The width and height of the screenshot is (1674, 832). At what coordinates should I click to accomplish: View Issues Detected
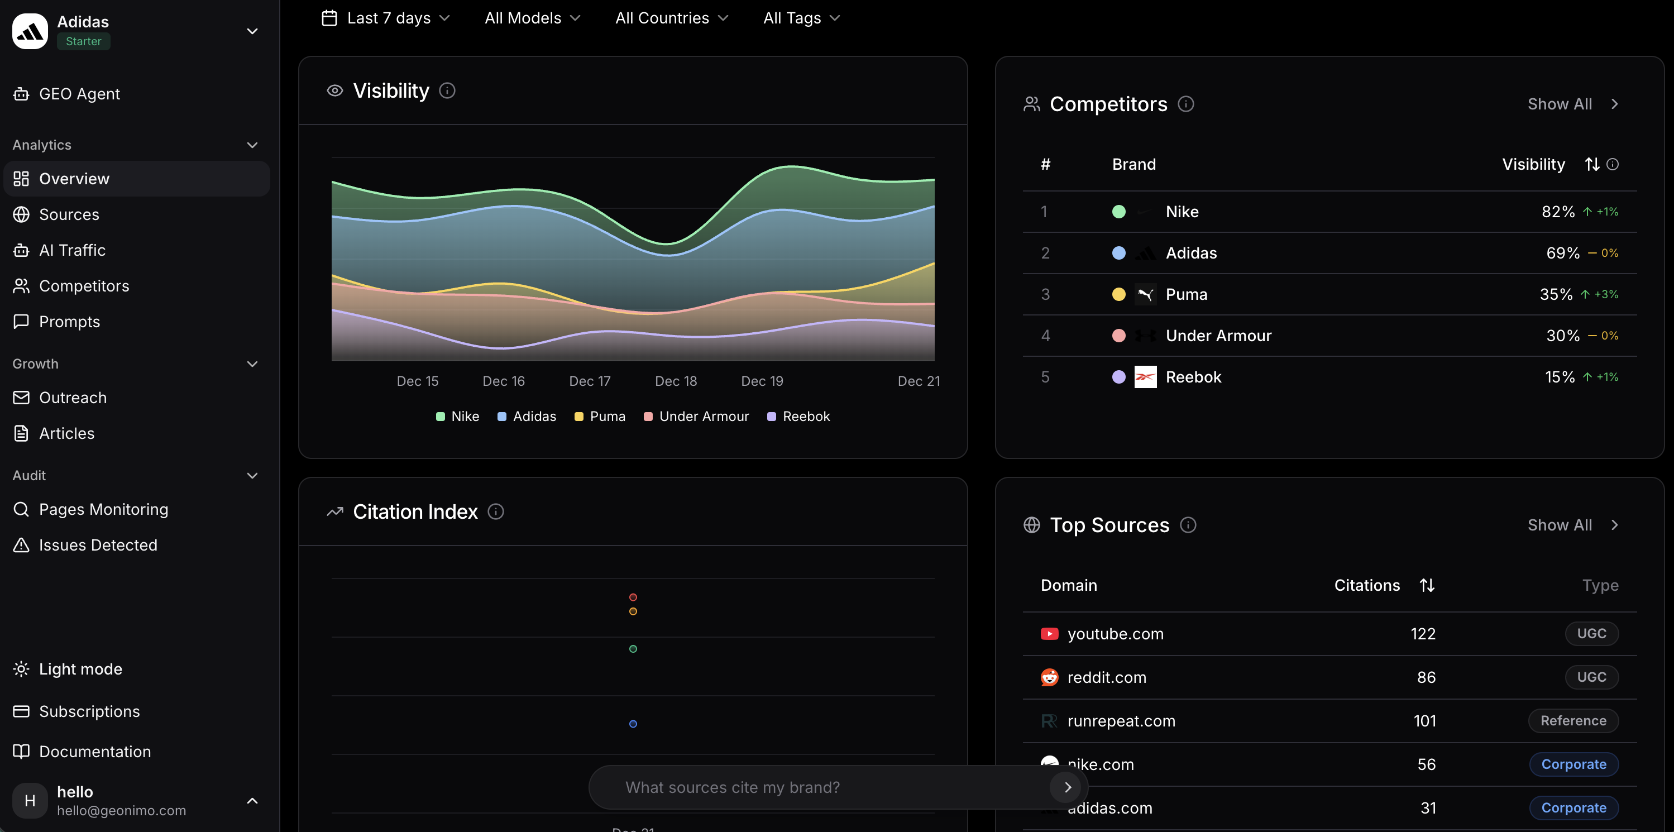click(98, 544)
